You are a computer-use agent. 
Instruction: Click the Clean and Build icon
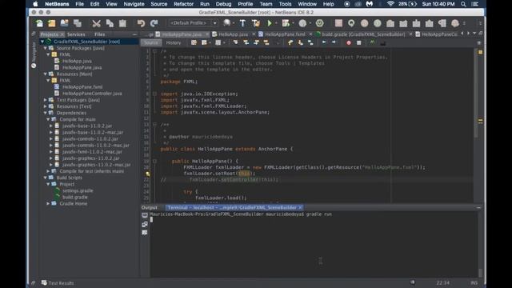(256, 23)
